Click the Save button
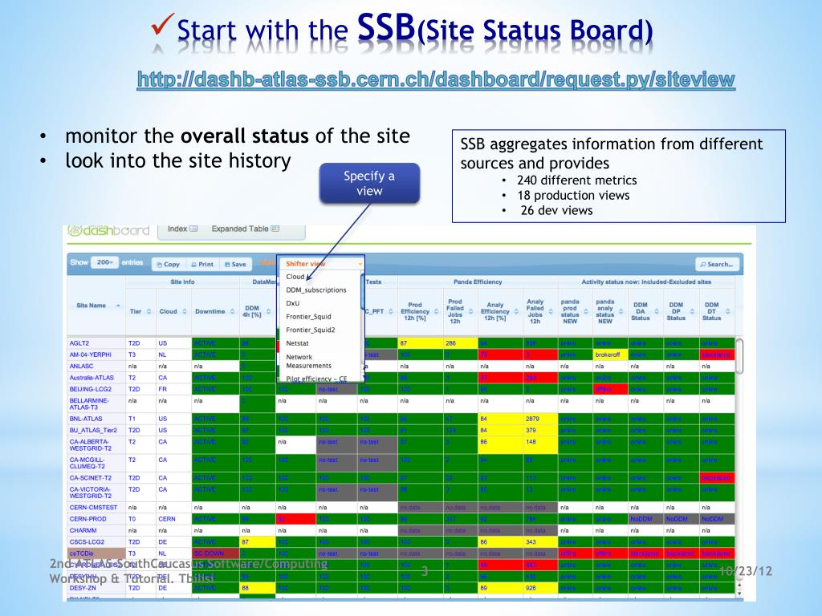This screenshot has width=822, height=616. [235, 265]
